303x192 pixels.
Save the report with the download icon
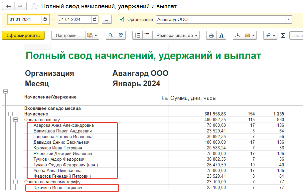238,35
